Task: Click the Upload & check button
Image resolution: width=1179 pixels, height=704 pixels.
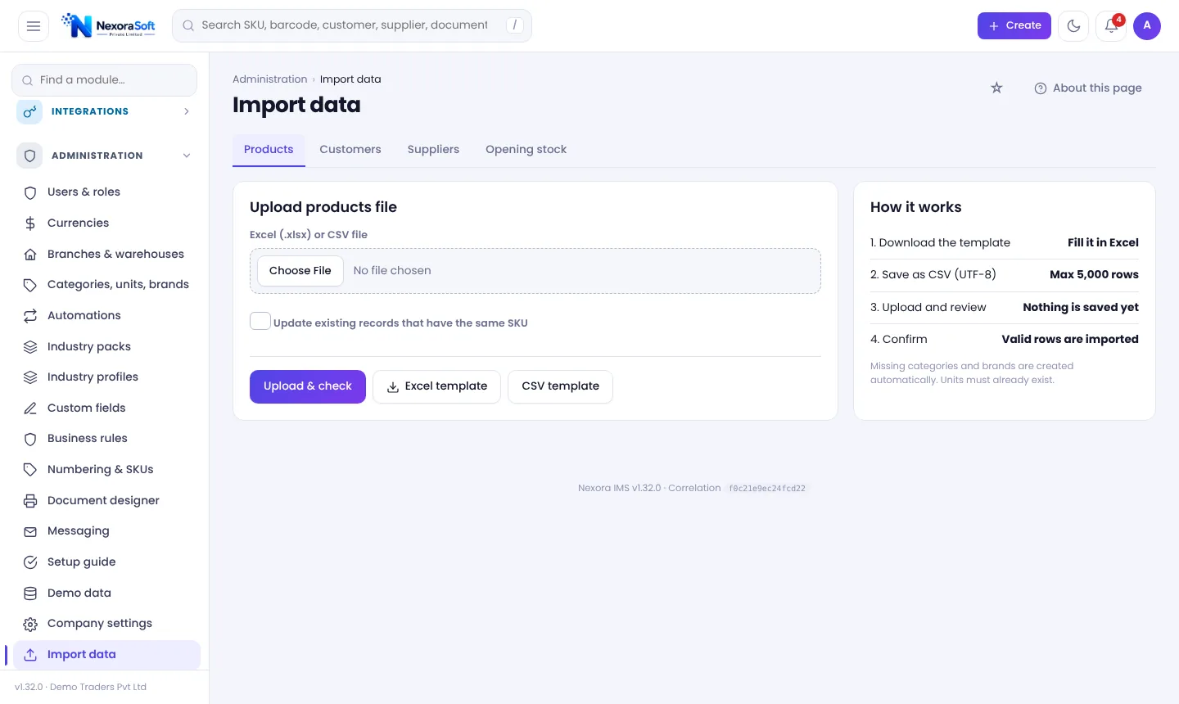Action: pyautogui.click(x=308, y=386)
